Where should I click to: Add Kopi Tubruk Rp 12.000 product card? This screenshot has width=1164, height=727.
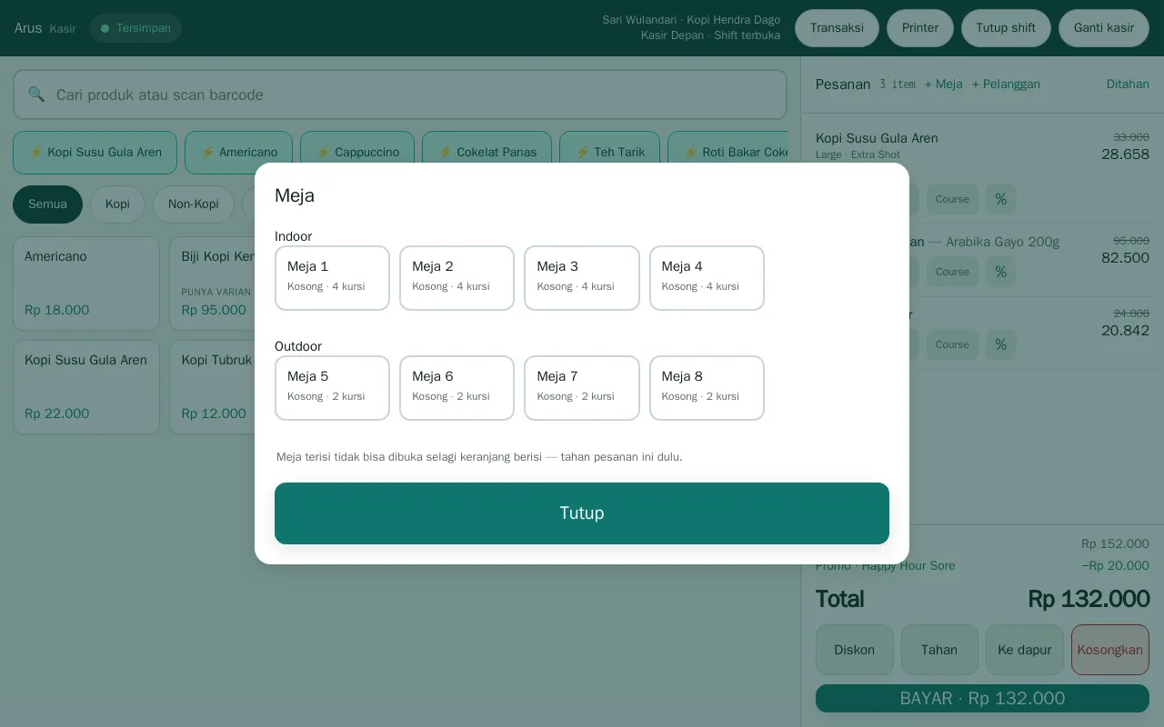[213, 387]
